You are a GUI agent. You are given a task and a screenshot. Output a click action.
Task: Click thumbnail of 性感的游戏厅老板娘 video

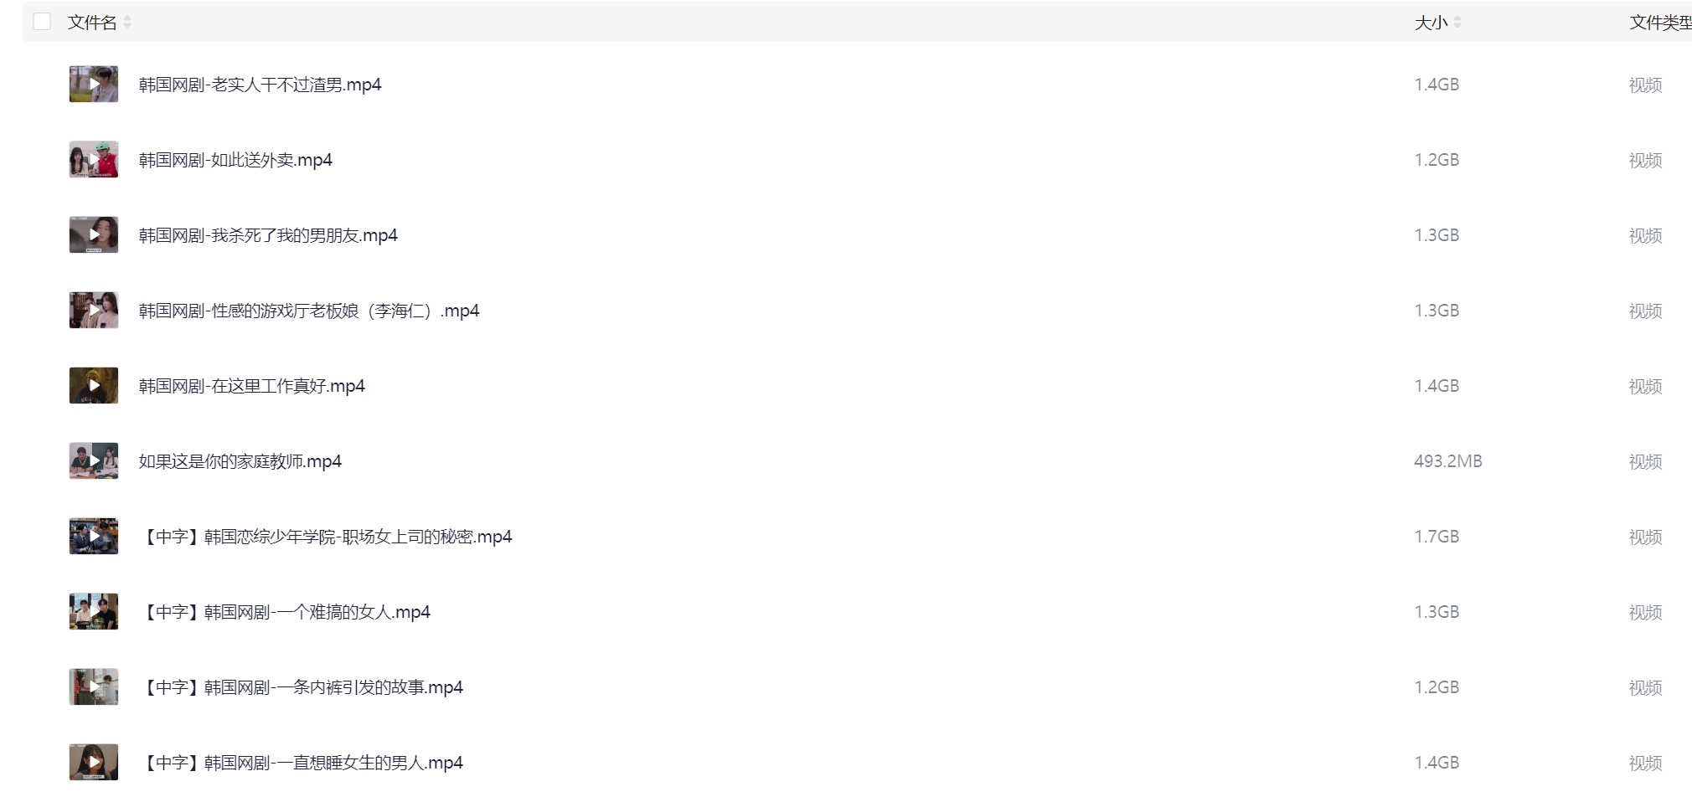[94, 311]
